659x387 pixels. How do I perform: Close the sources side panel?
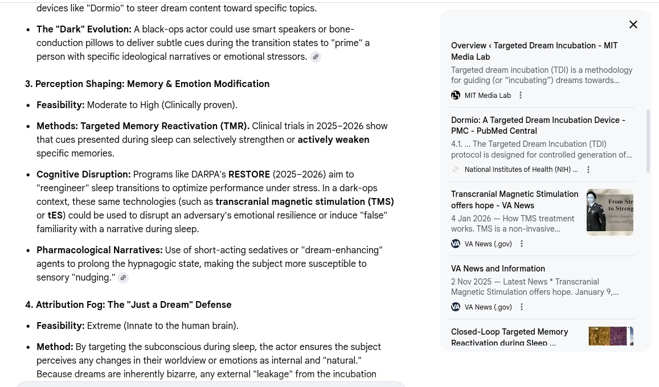coord(633,24)
